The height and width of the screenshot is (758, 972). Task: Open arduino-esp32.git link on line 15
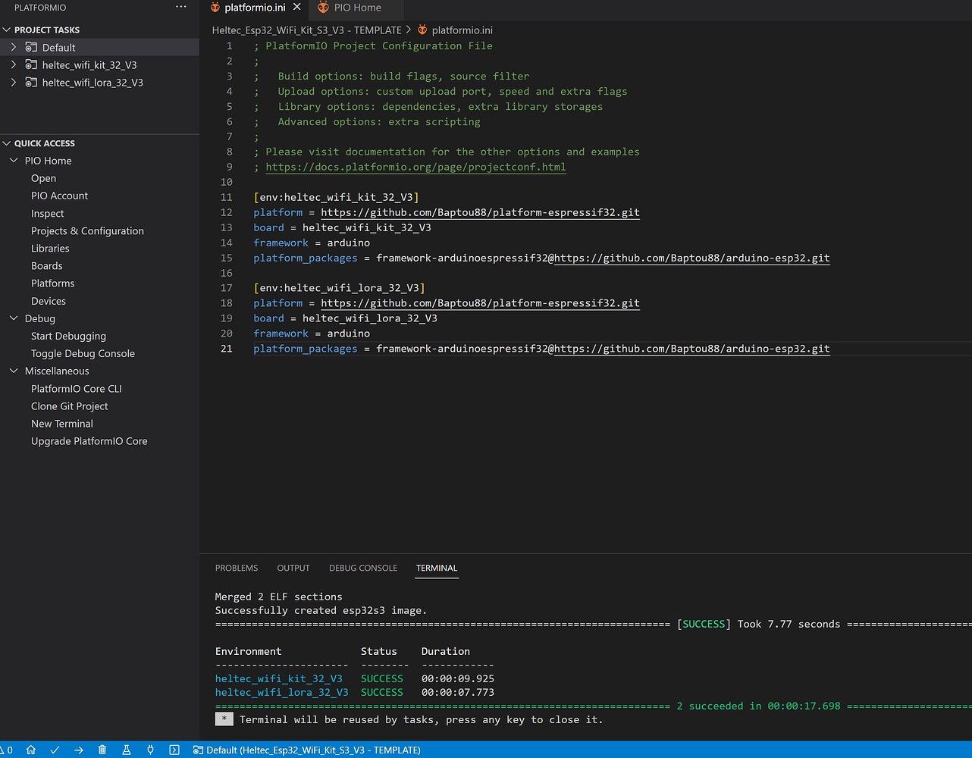[692, 258]
